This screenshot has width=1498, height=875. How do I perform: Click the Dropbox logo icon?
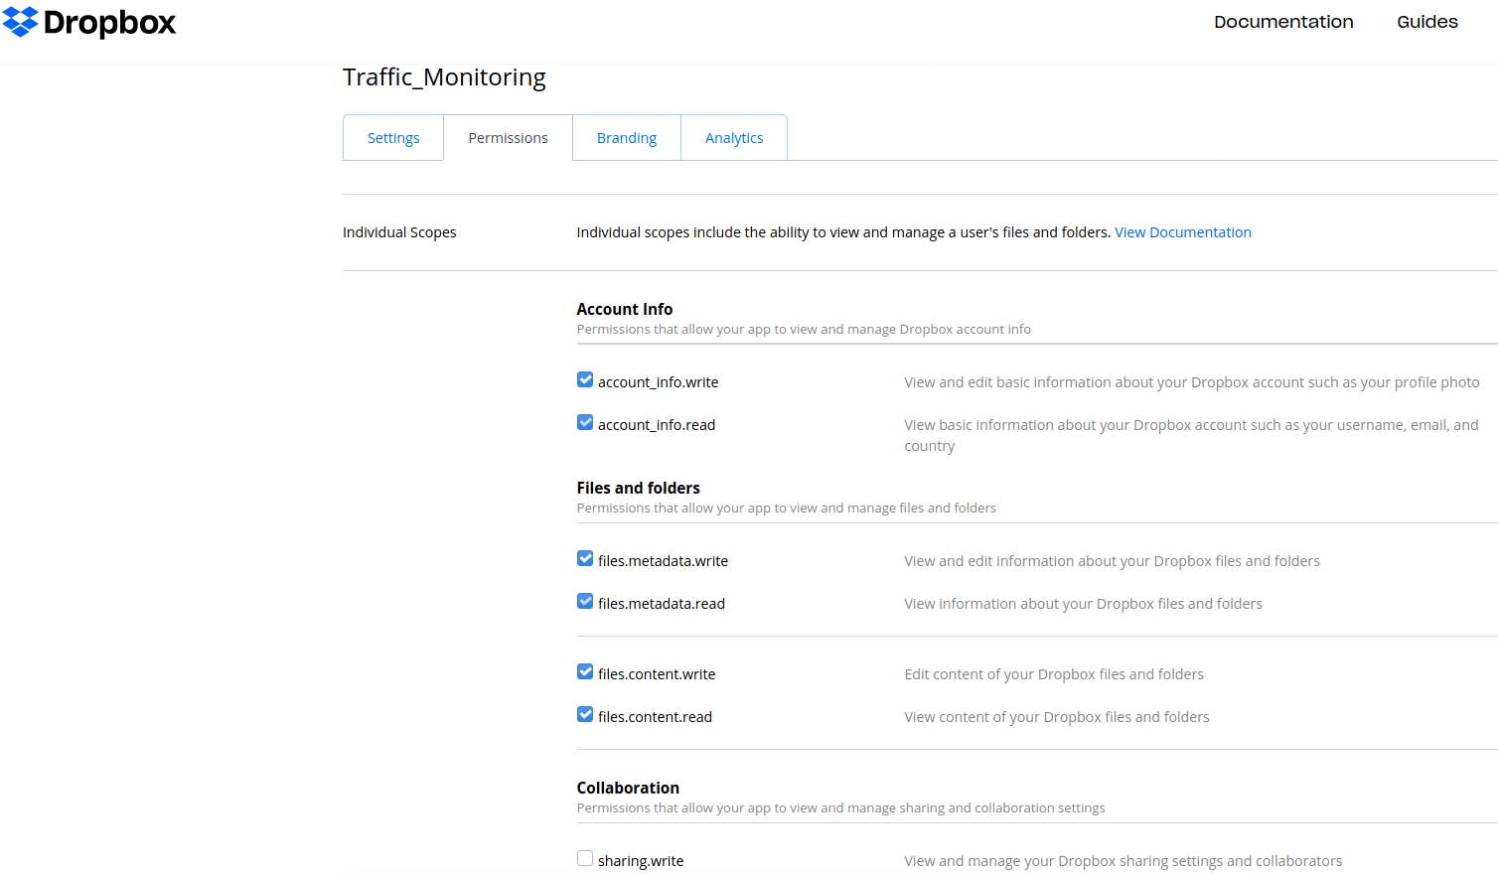coord(20,22)
